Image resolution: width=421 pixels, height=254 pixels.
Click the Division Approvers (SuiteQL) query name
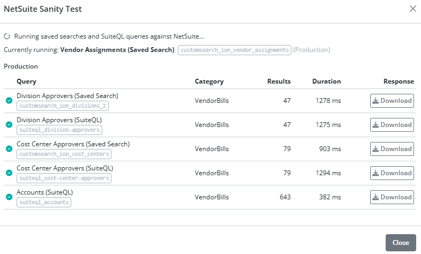tap(59, 120)
